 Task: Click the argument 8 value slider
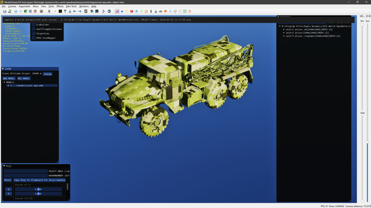(38, 189)
